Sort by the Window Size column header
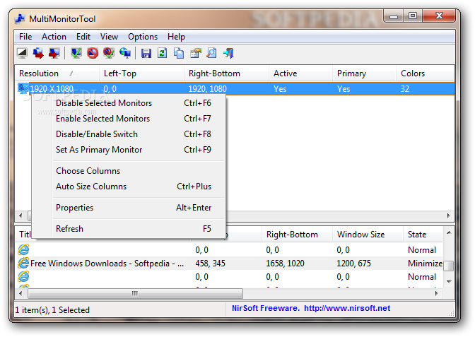The image size is (475, 337). coord(368,235)
